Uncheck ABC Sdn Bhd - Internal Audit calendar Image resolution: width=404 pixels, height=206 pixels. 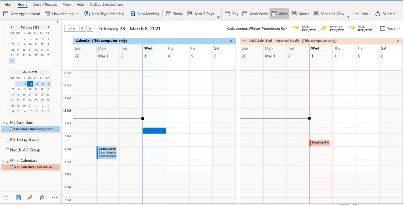click(12, 167)
